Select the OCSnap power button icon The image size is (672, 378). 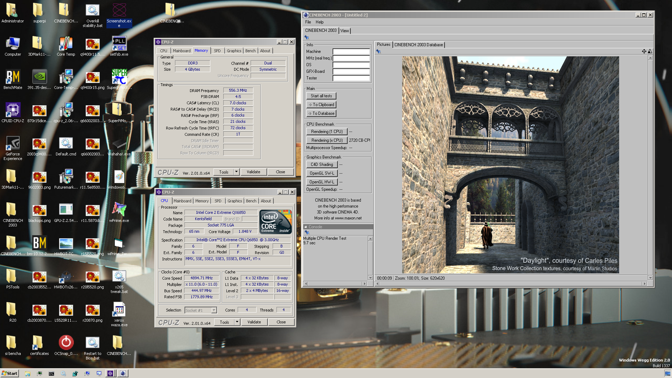pyautogui.click(x=66, y=345)
